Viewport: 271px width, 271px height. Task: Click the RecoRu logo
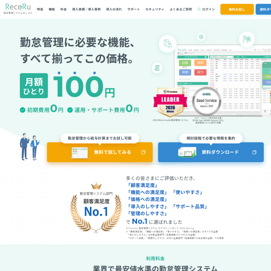coord(18,9)
